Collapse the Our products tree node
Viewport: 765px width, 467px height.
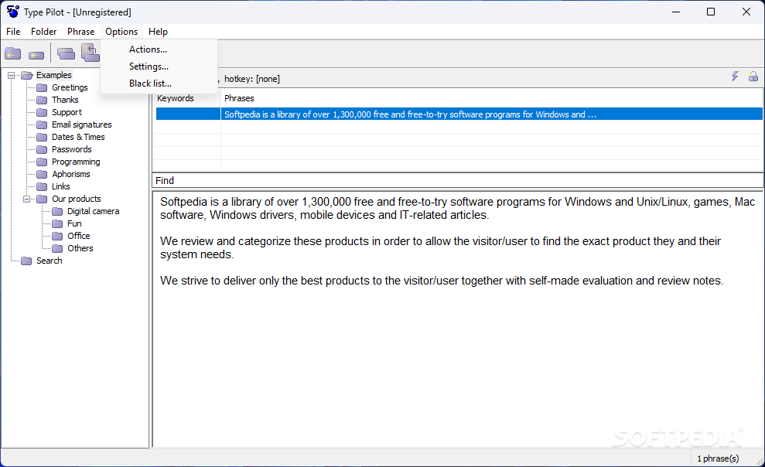tap(27, 199)
